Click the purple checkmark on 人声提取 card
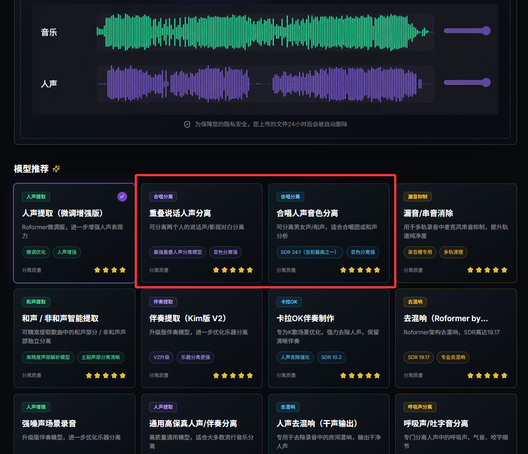 (x=122, y=197)
